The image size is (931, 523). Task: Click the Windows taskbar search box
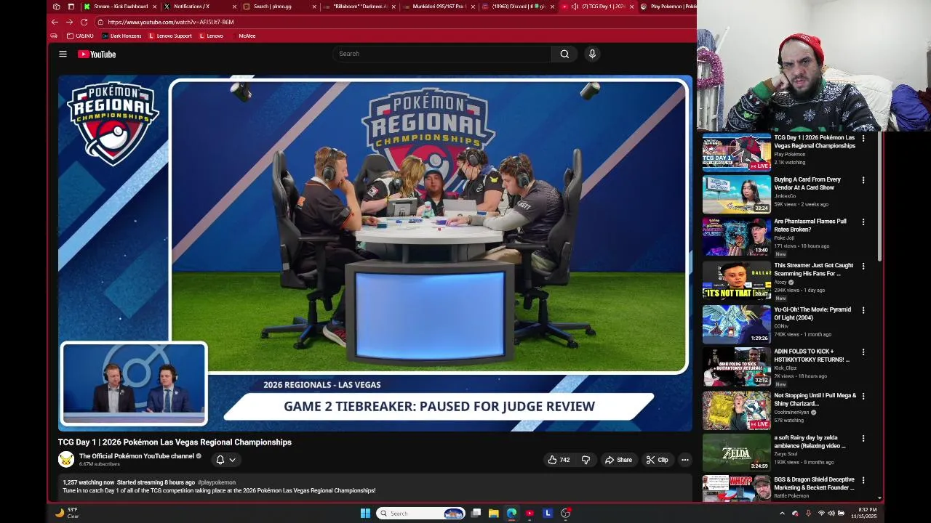click(x=420, y=514)
